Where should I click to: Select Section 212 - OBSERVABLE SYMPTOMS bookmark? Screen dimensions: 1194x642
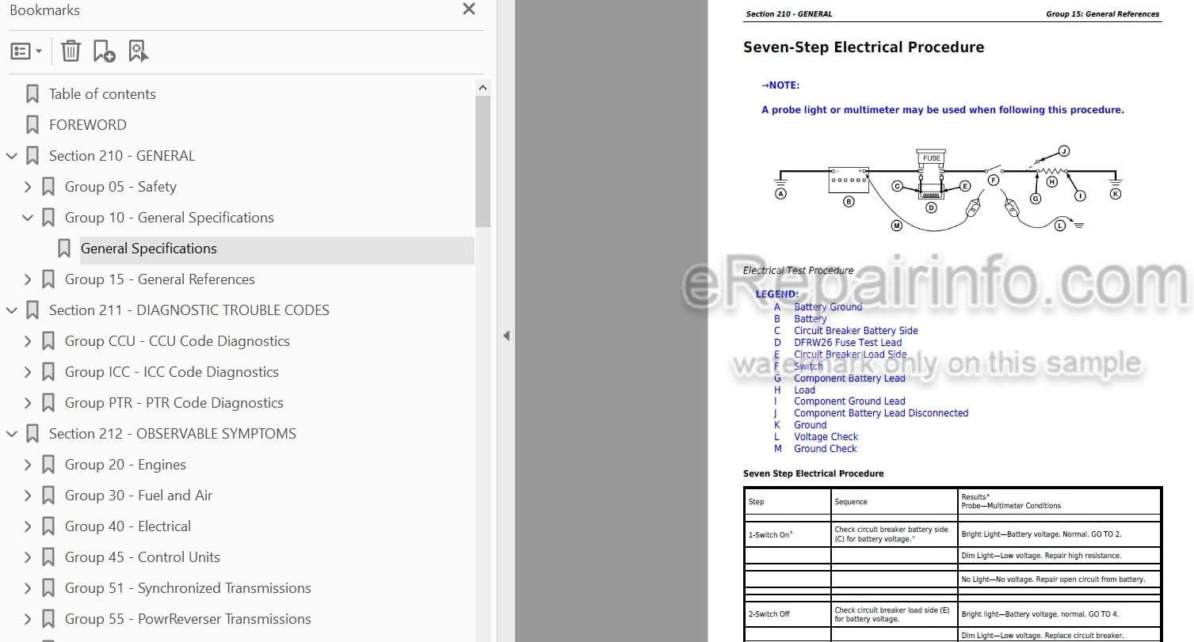click(172, 434)
